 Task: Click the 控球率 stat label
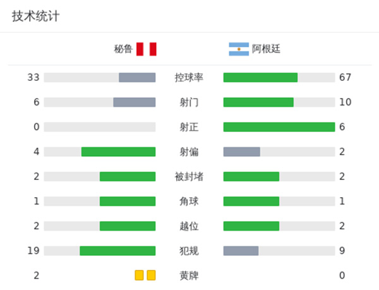coord(189,78)
